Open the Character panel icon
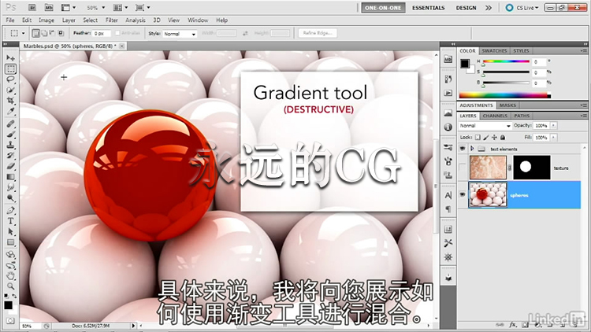This screenshot has width=591, height=332. click(x=448, y=195)
